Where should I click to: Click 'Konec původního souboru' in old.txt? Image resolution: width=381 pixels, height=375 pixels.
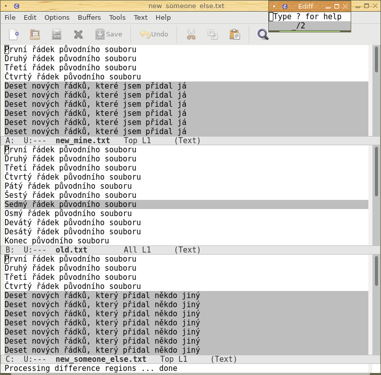tap(57, 241)
